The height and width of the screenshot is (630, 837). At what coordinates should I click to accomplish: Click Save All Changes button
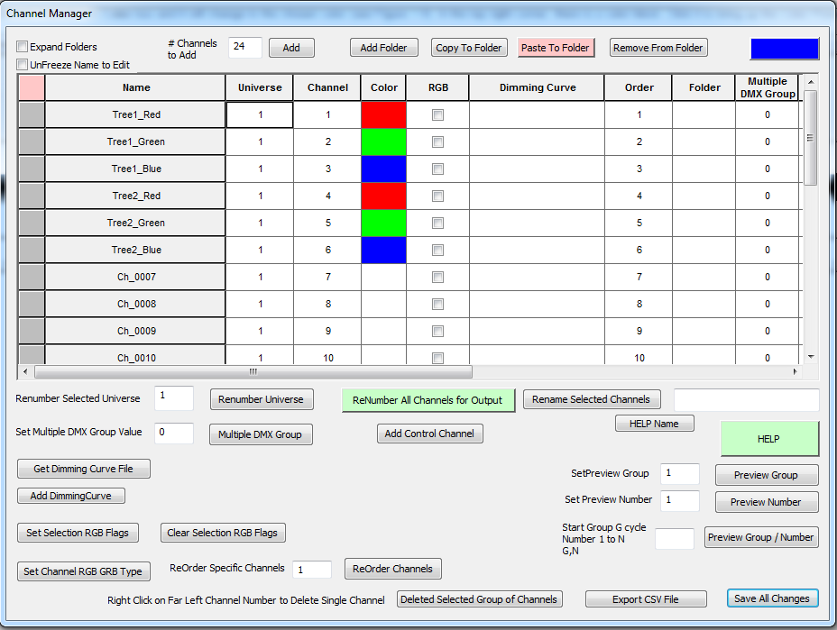click(x=772, y=598)
